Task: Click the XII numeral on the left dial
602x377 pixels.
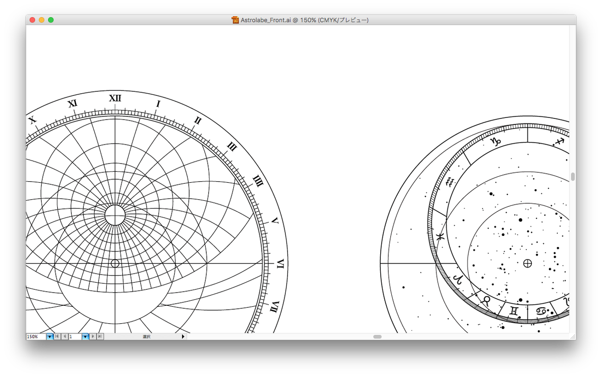Action: click(115, 98)
